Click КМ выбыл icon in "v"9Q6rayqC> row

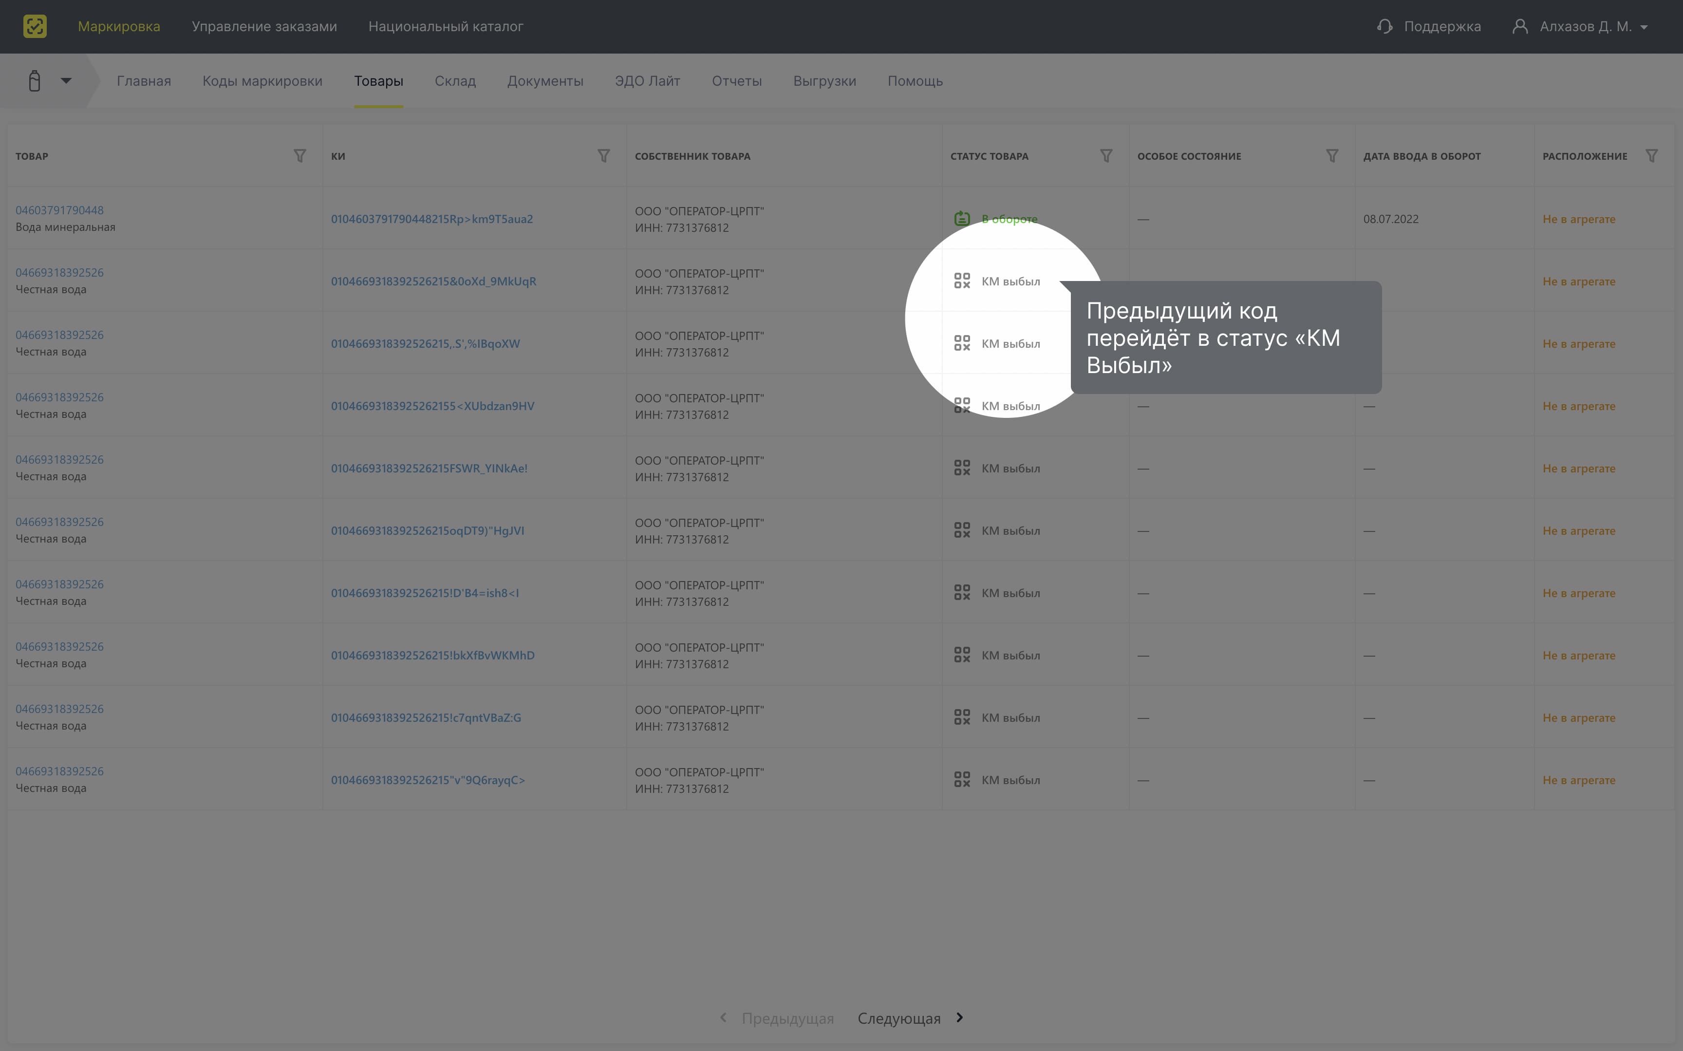point(962,780)
